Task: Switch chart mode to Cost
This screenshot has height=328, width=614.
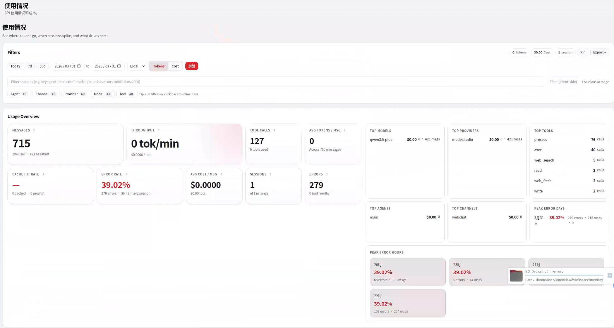Action: tap(175, 66)
